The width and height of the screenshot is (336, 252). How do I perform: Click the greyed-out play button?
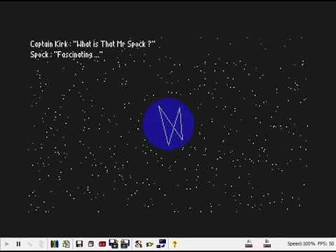[7, 244]
